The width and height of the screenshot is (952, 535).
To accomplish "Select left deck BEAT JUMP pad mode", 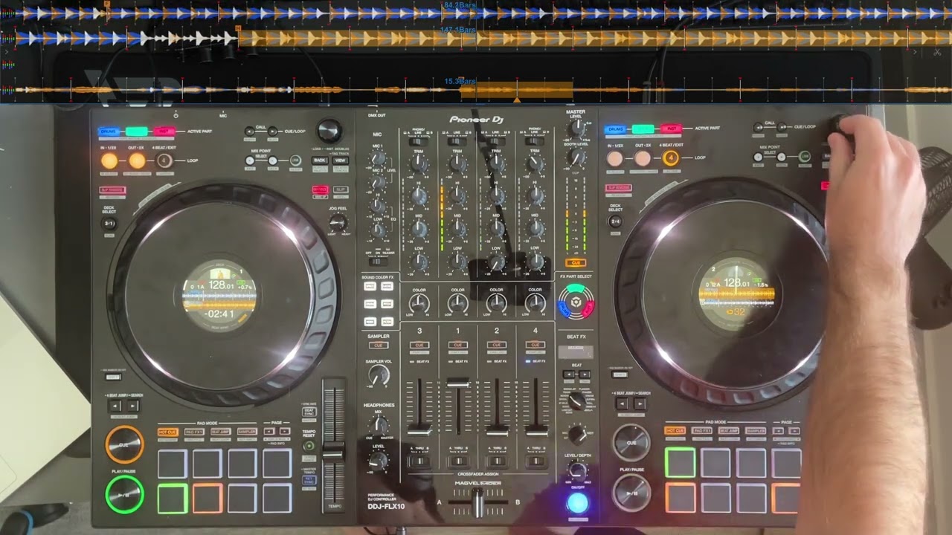I will 220,432.
